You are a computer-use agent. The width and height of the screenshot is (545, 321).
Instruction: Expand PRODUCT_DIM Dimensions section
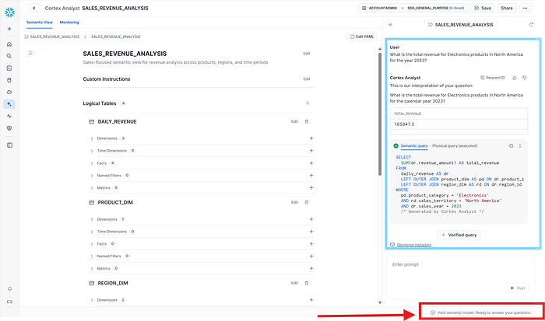coord(92,219)
